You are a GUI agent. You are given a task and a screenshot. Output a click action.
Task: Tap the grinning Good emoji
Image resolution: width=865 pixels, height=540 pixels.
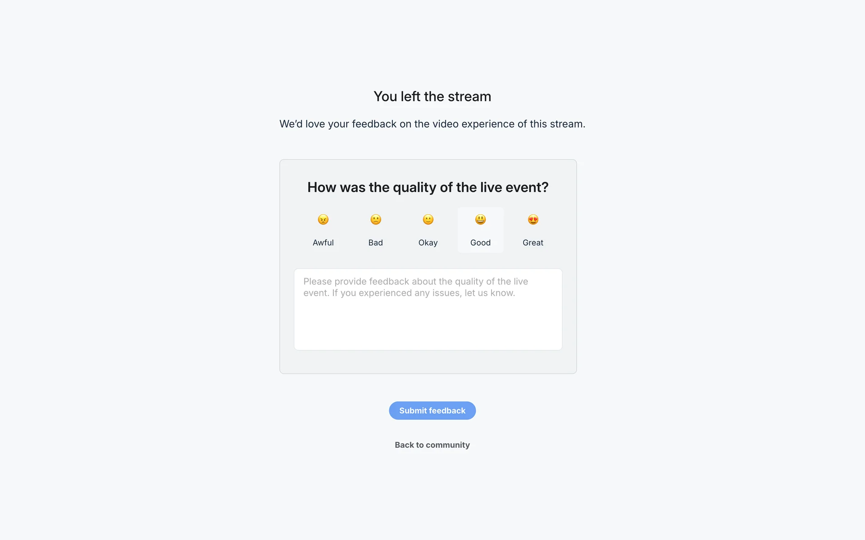[x=480, y=220]
